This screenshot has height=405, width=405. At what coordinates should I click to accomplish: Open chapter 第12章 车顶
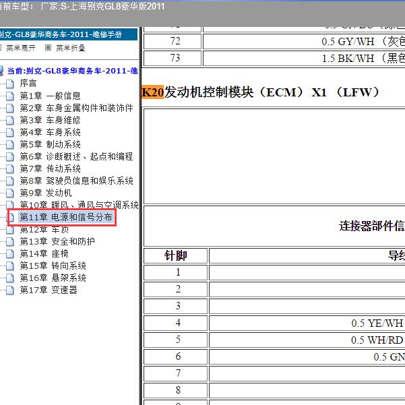coord(44,229)
